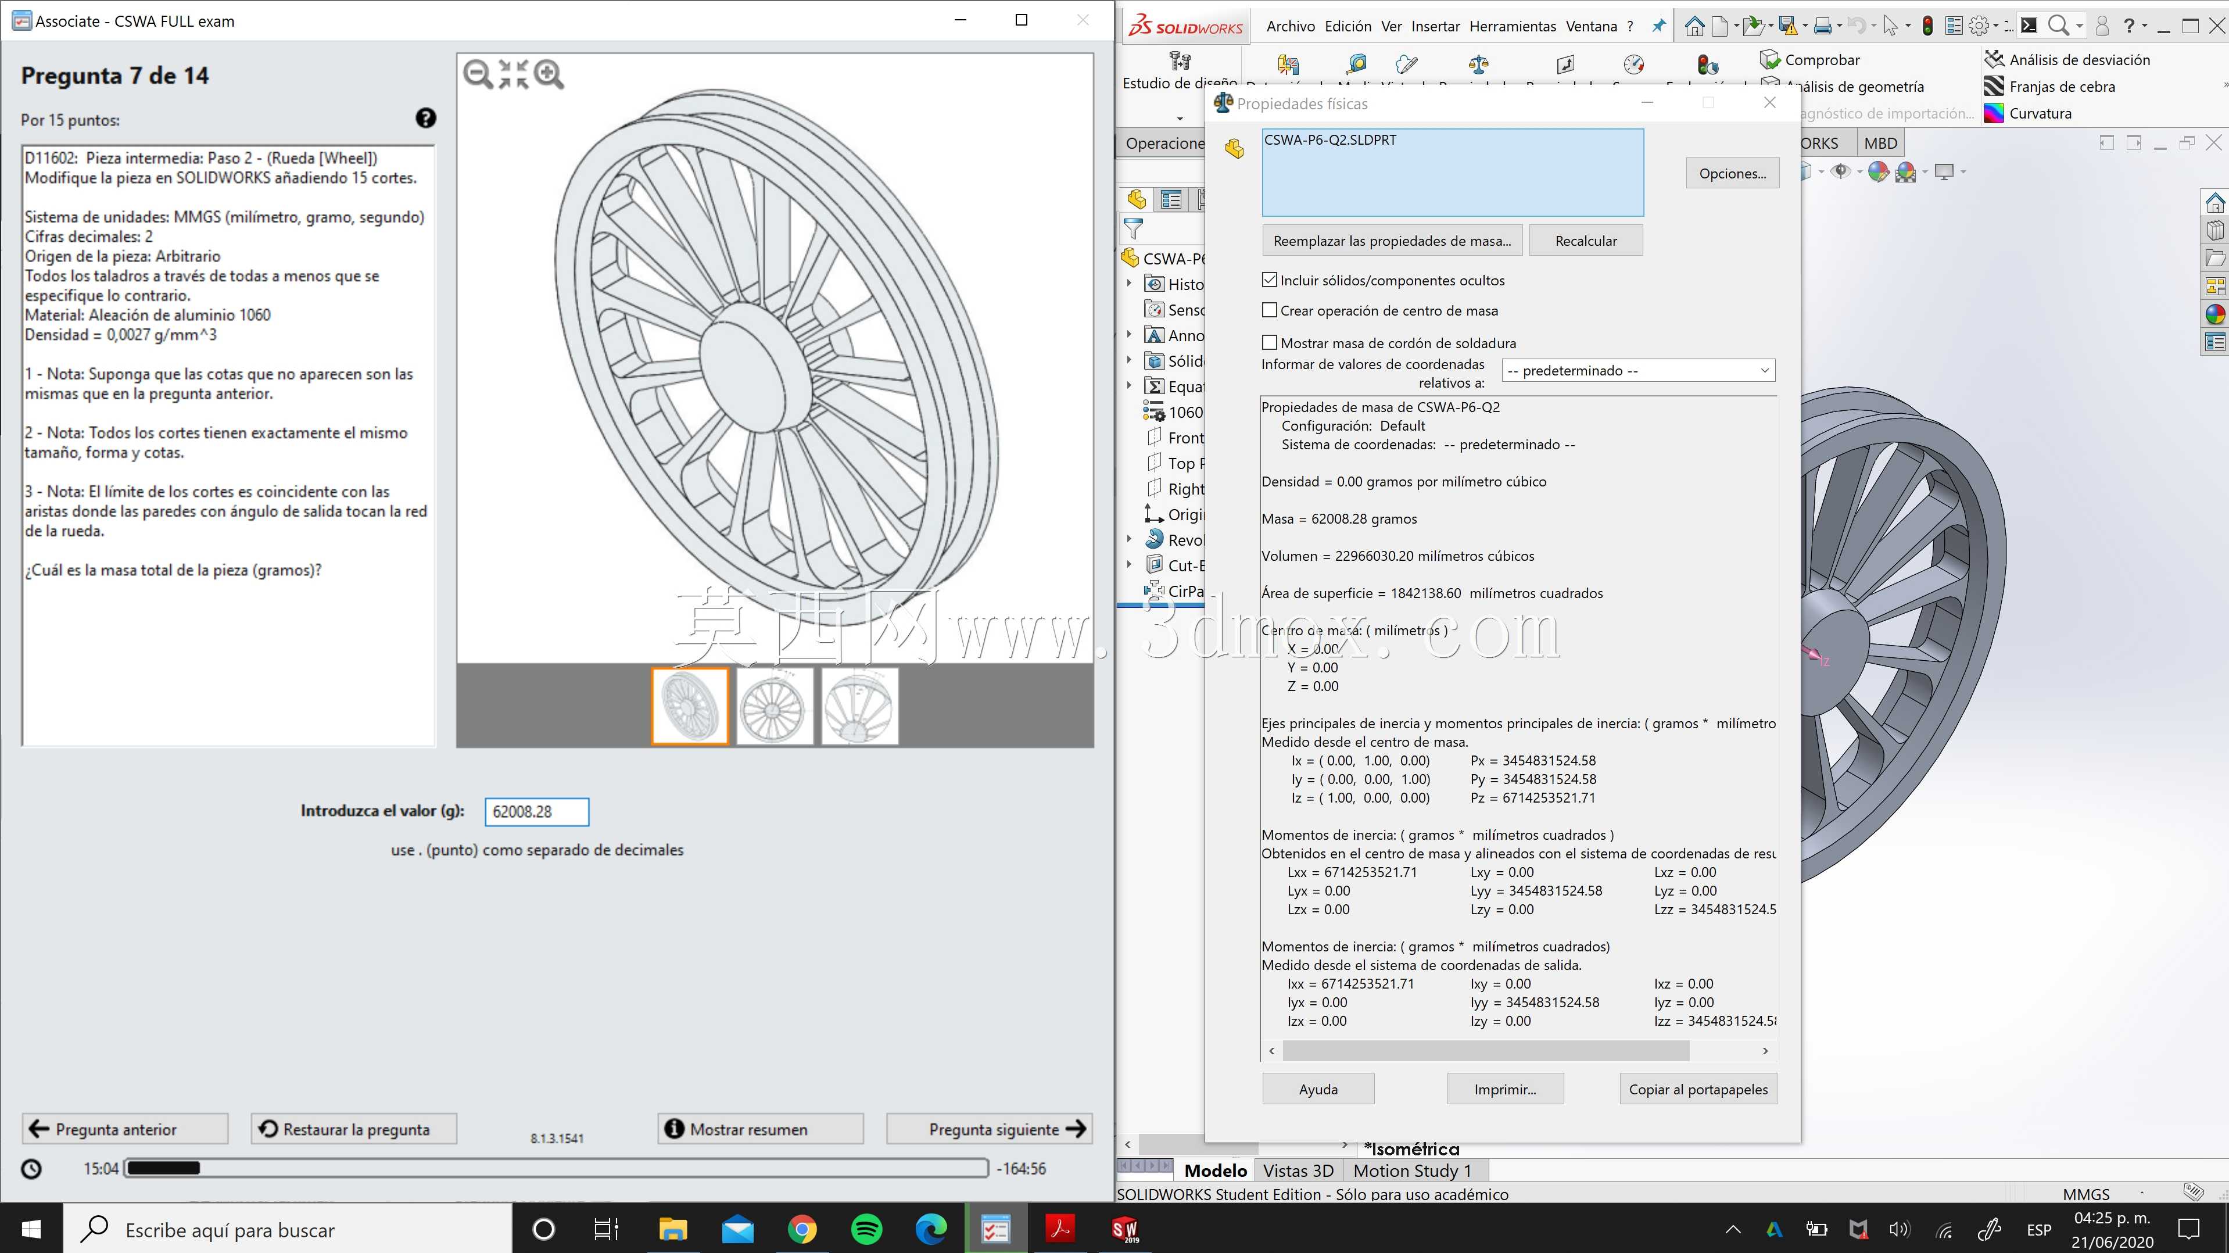Screen dimensions: 2229x1253
Task: Expand the History tree node
Action: [1128, 284]
